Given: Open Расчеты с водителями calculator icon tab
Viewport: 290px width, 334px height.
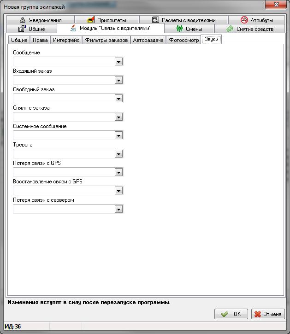Looking at the screenshot, I should click(183, 20).
